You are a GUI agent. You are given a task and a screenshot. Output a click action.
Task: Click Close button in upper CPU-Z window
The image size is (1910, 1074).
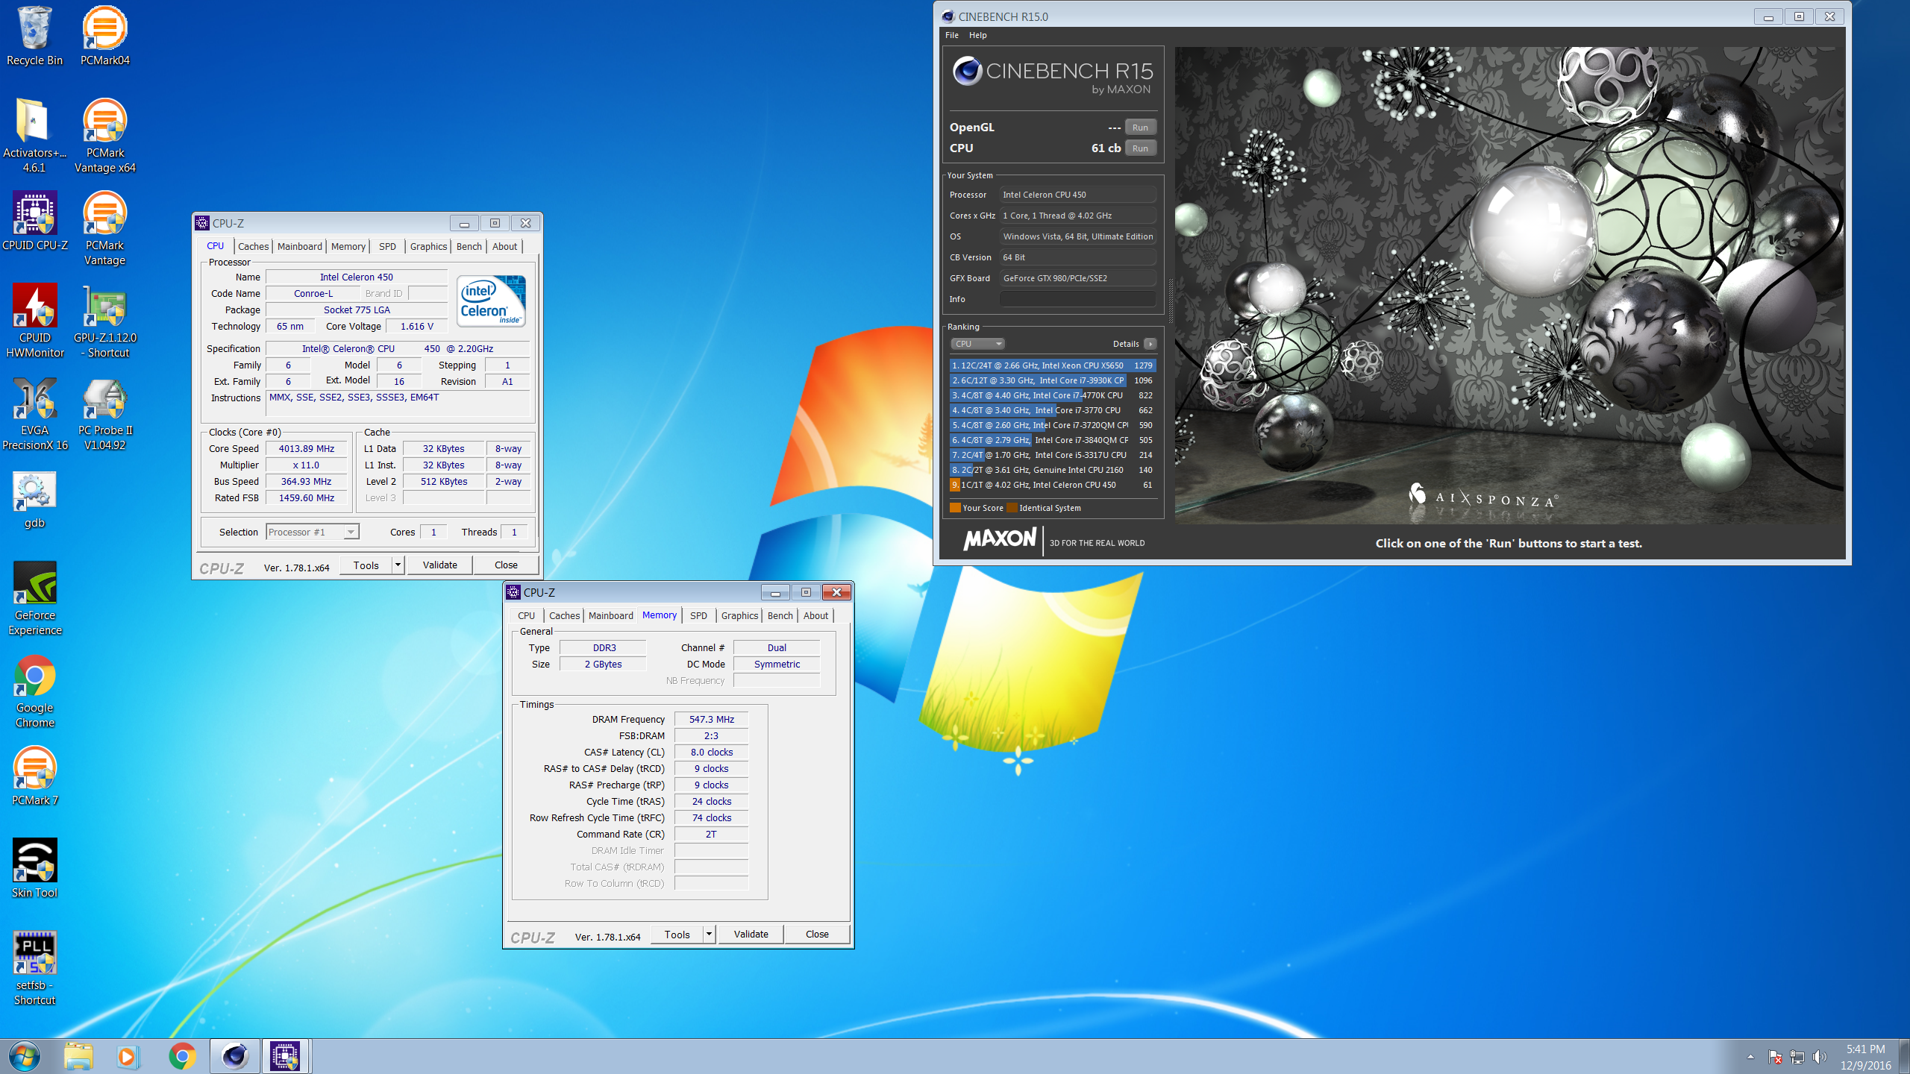[x=506, y=565]
